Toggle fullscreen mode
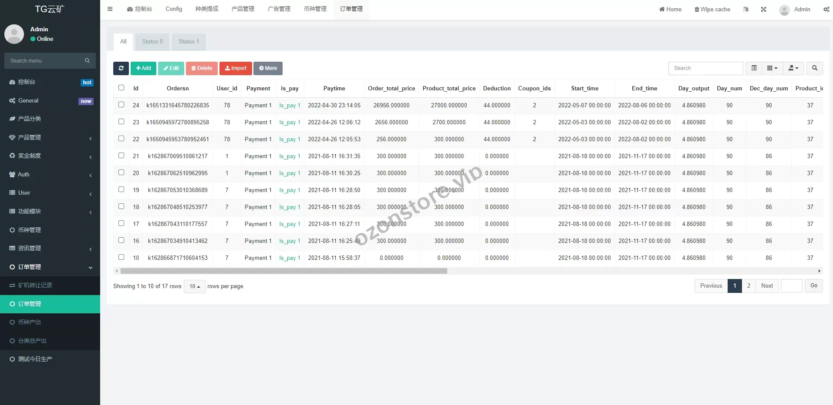 (763, 9)
